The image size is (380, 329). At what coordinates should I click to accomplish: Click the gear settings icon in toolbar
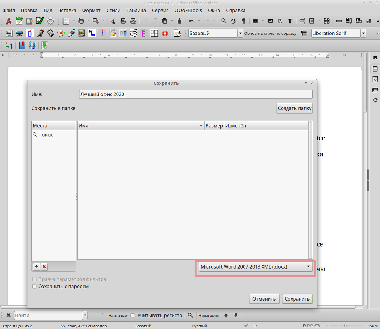coord(50,21)
